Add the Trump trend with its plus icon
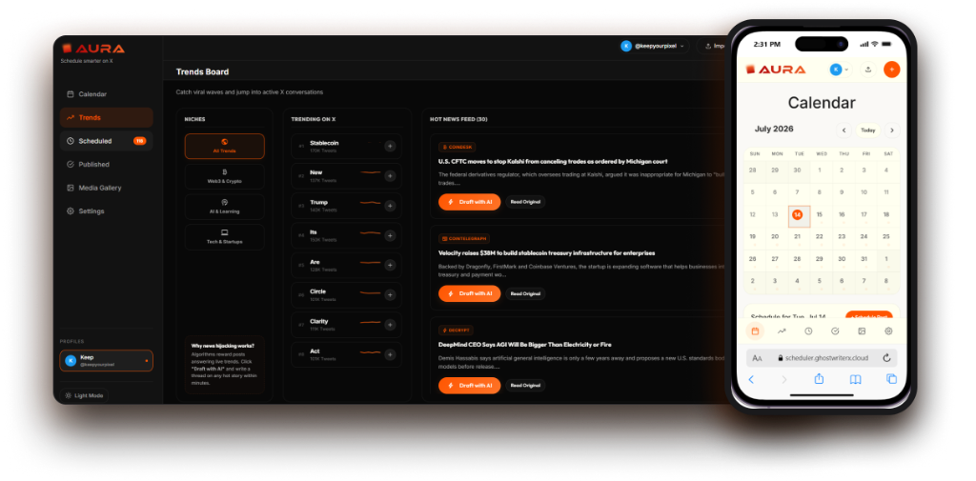The height and width of the screenshot is (481, 976). tap(390, 206)
